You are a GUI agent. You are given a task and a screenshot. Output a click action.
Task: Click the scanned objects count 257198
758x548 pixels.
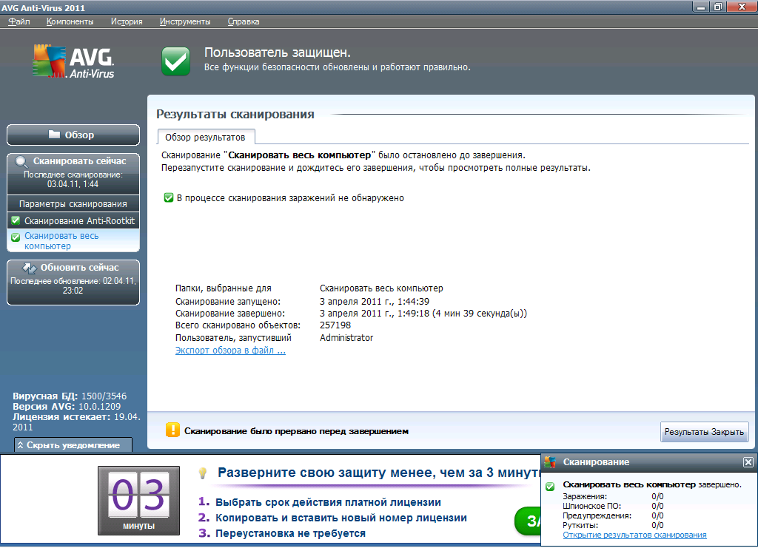click(335, 325)
